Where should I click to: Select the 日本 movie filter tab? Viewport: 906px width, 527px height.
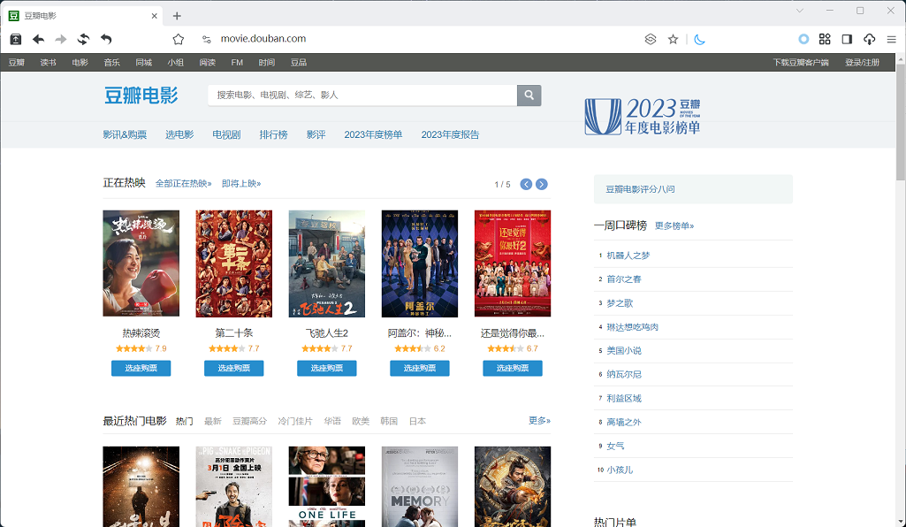pos(417,421)
